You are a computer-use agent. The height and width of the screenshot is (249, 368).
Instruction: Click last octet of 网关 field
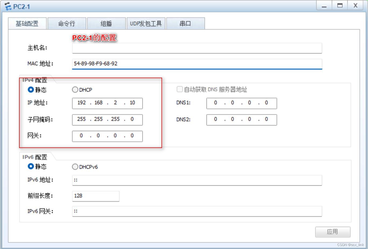point(132,136)
